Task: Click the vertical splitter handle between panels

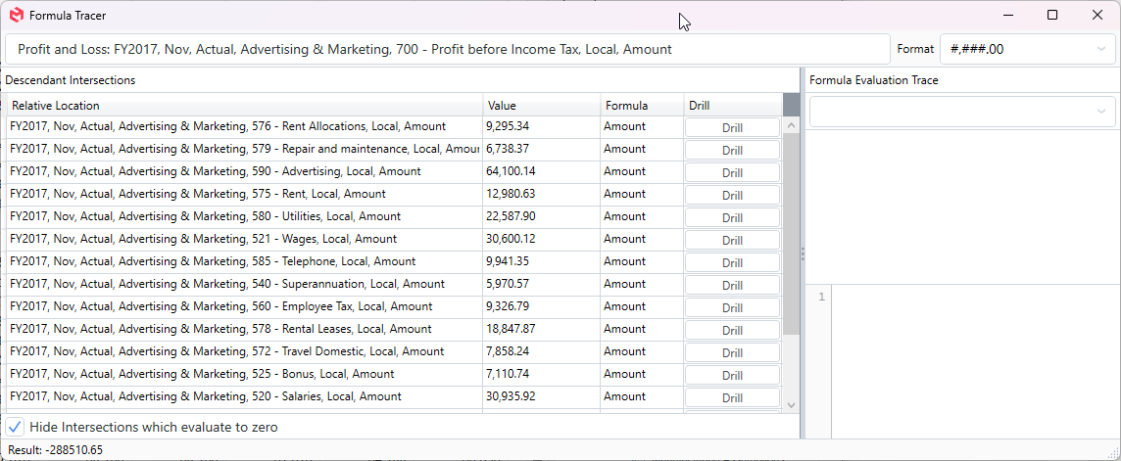Action: pyautogui.click(x=804, y=254)
